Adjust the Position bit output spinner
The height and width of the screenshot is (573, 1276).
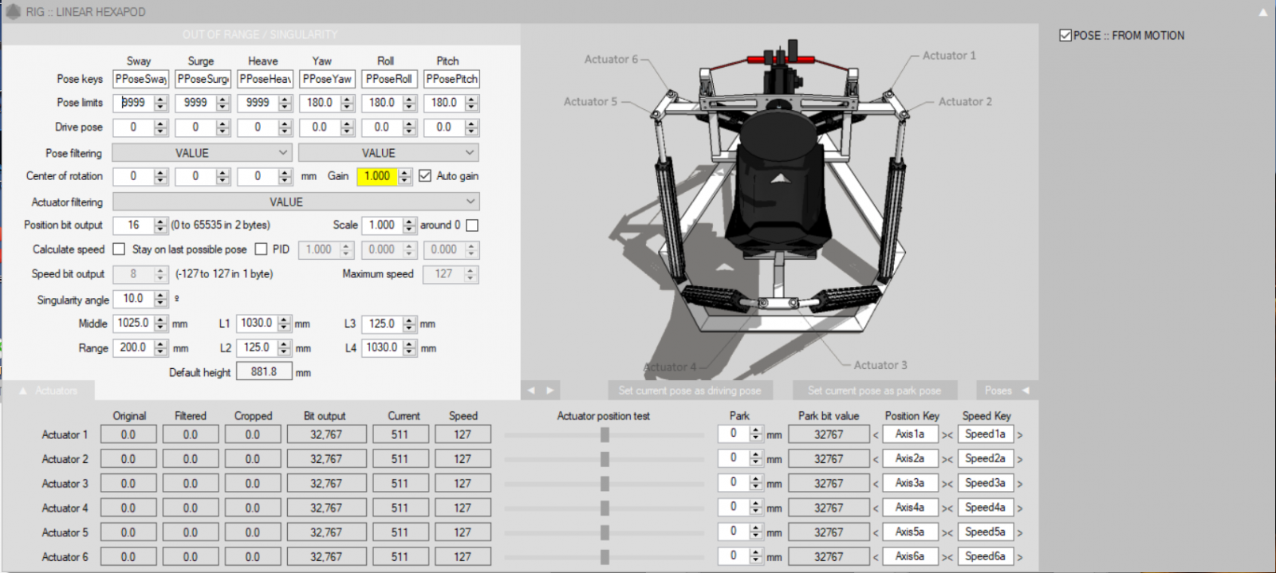click(160, 226)
